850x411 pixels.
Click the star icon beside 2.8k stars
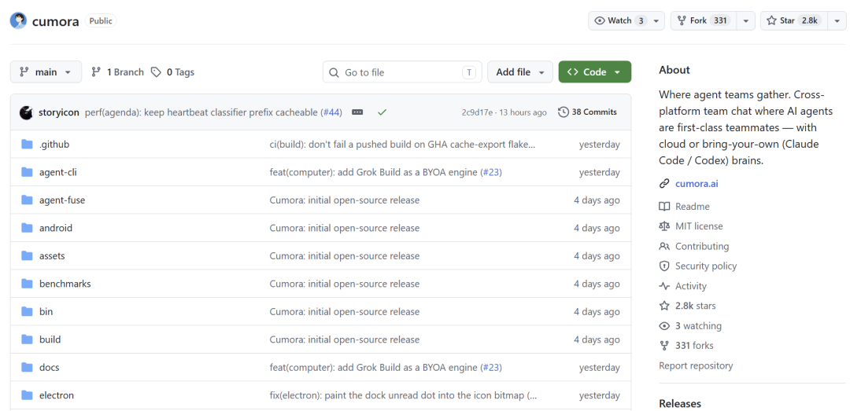coord(664,306)
